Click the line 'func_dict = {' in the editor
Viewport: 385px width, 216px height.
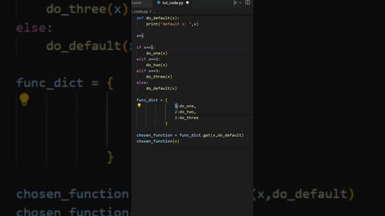pyautogui.click(x=152, y=100)
